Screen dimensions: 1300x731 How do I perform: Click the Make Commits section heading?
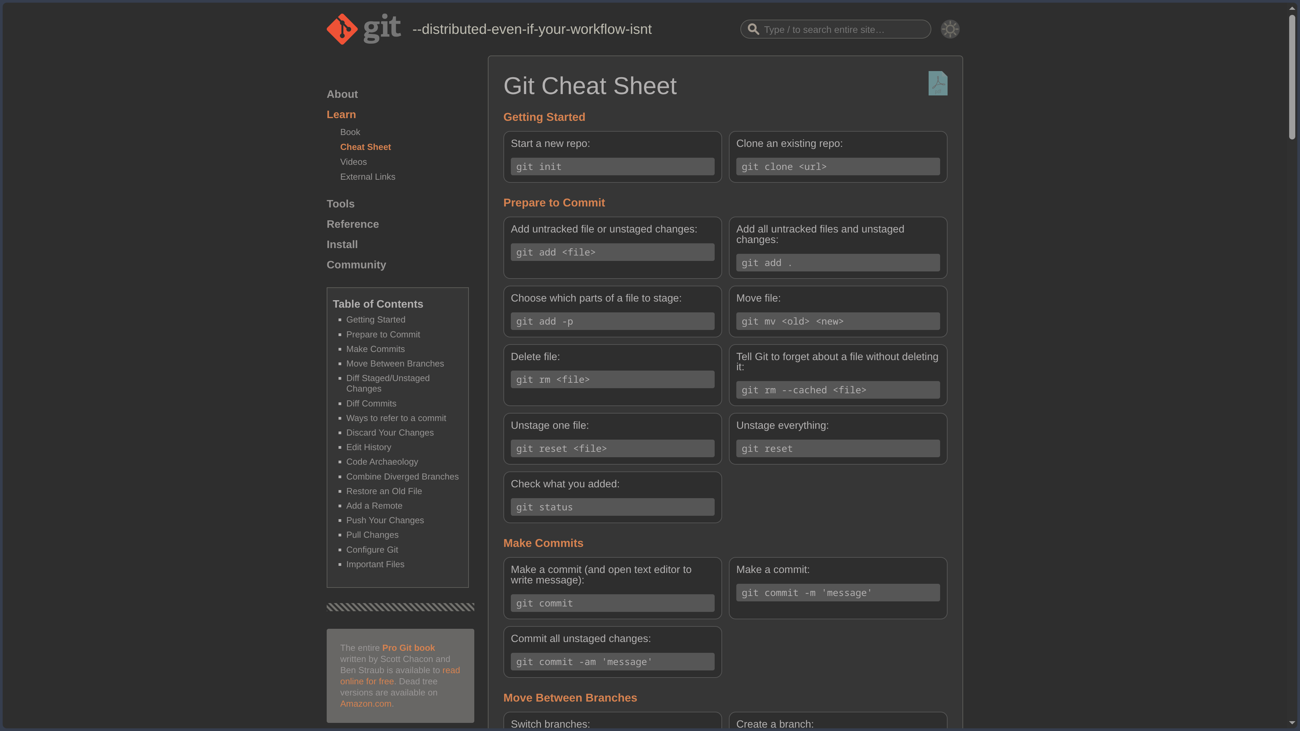click(543, 543)
